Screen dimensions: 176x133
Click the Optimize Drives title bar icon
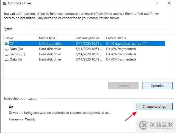[4, 3]
